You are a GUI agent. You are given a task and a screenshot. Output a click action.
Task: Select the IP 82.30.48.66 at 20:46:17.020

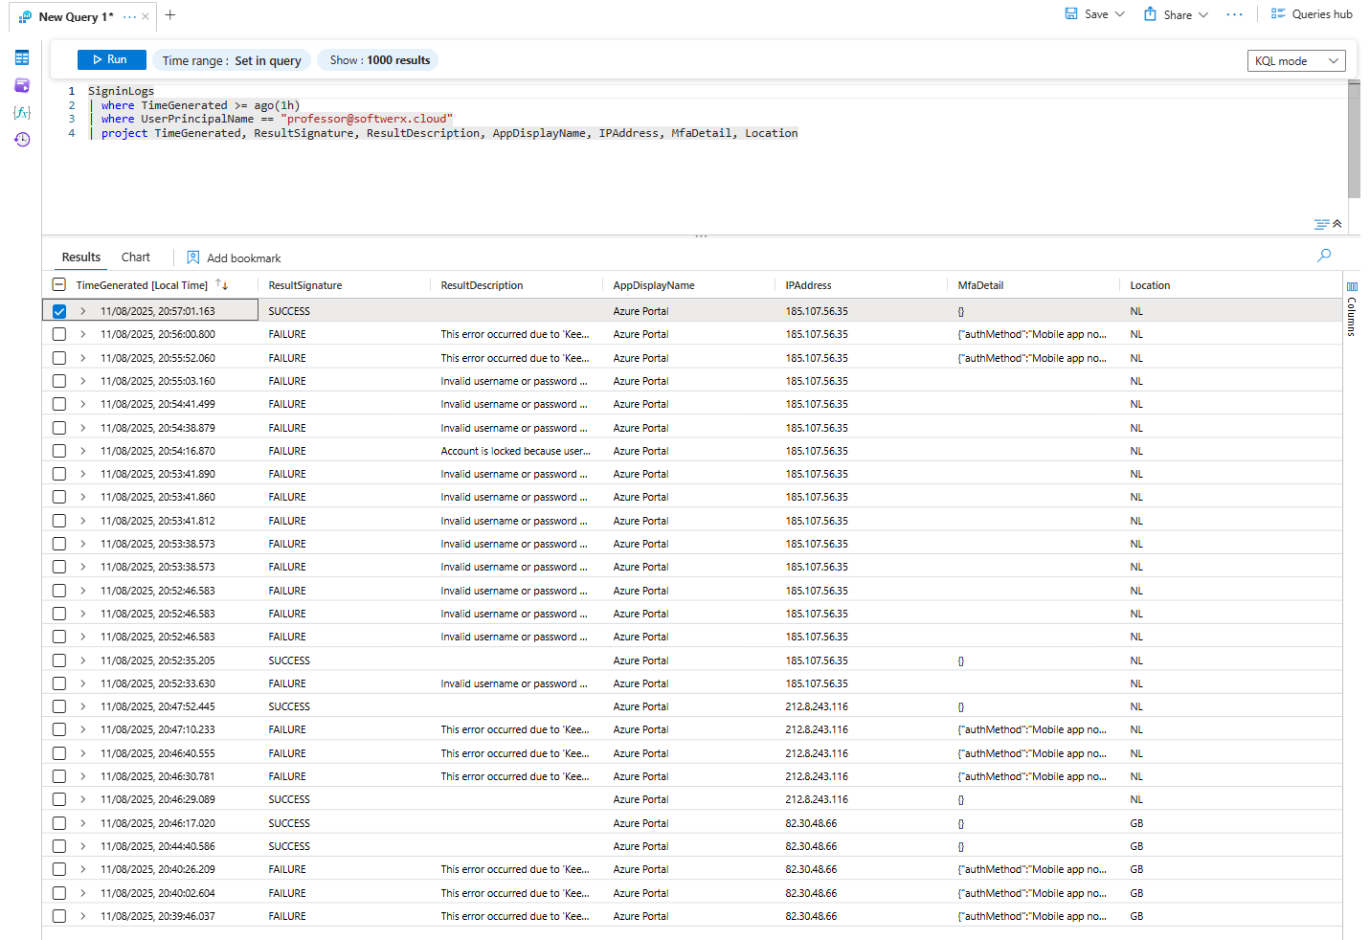point(811,823)
